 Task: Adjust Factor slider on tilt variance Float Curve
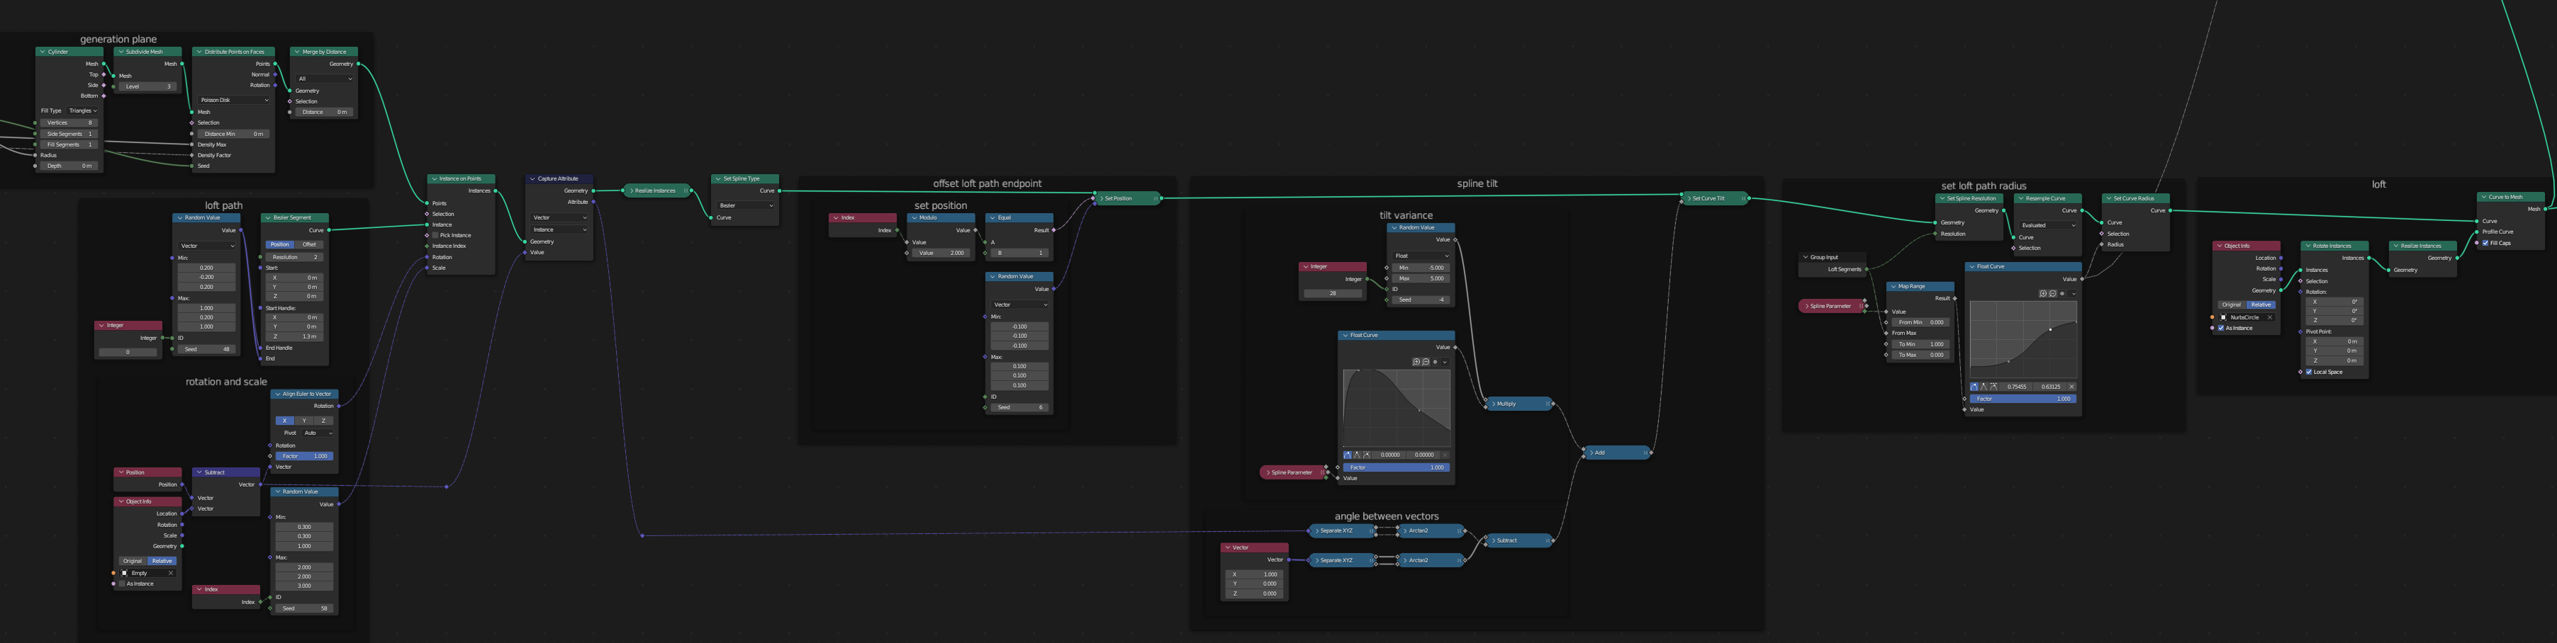coord(1397,467)
